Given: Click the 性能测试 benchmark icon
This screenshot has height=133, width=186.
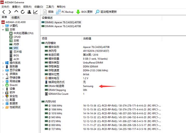Looking at the screenshot, I should coord(7,107).
